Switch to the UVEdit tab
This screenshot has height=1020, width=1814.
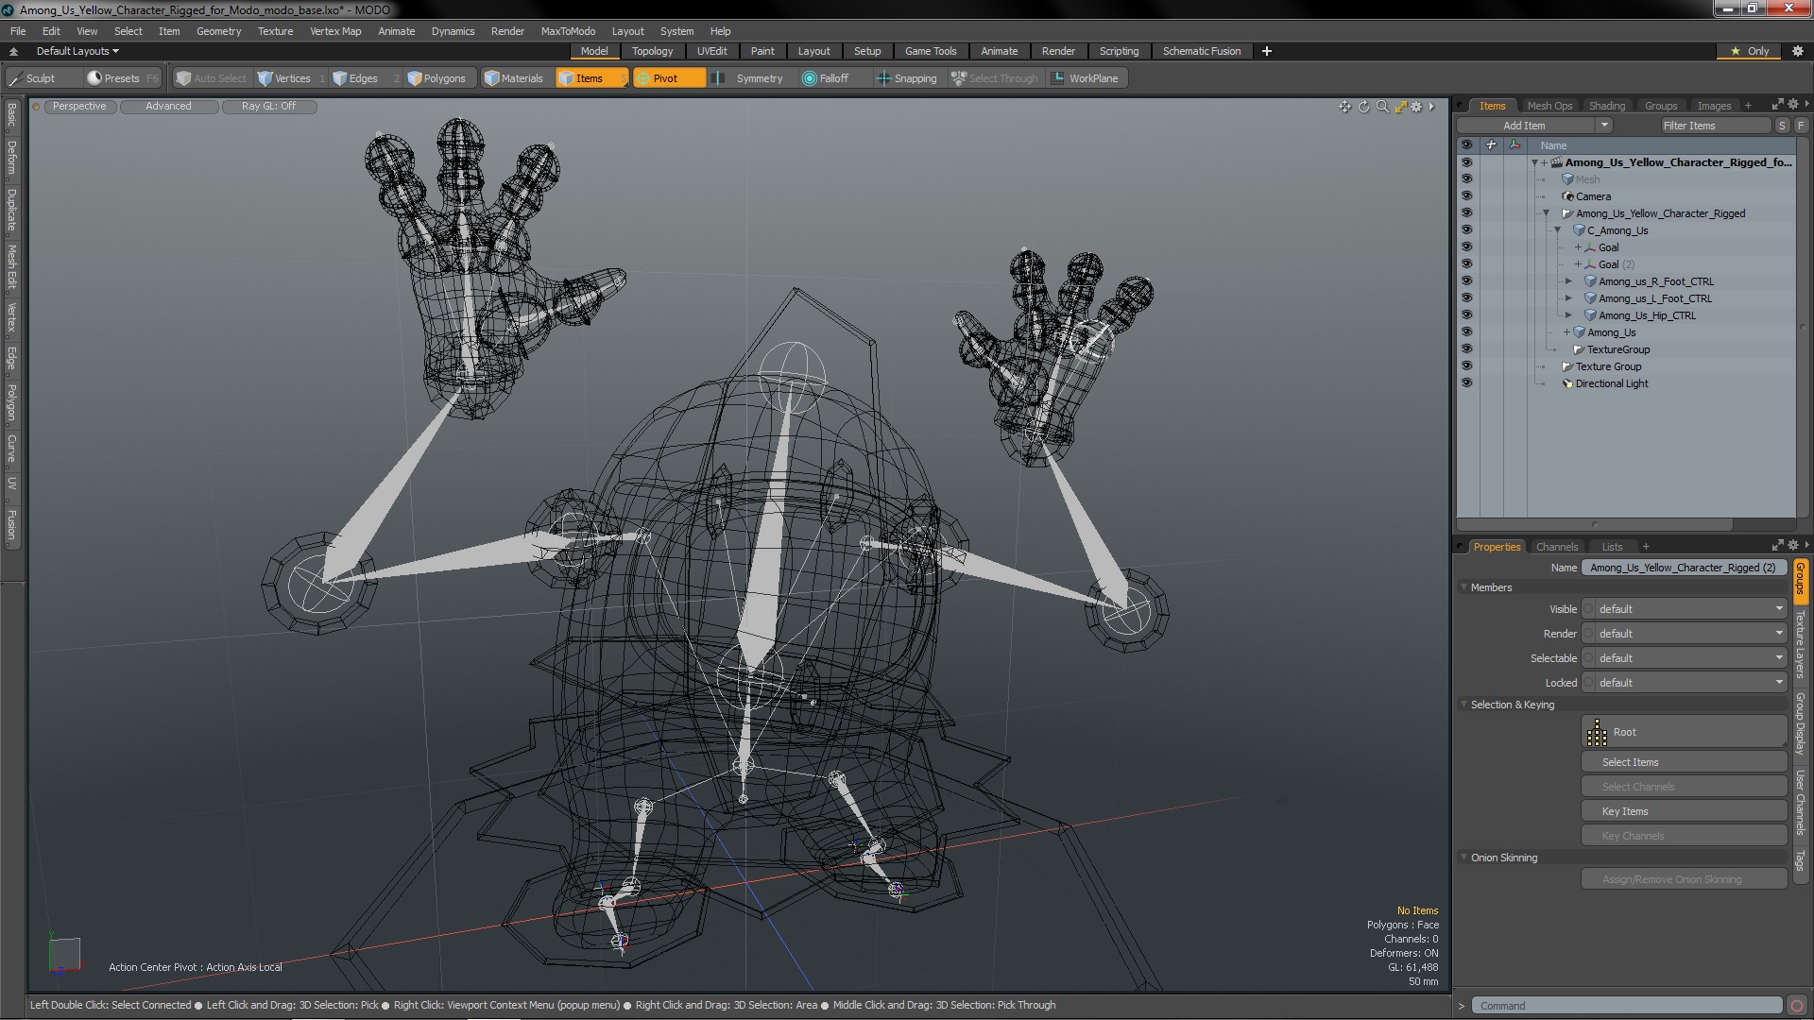[711, 51]
